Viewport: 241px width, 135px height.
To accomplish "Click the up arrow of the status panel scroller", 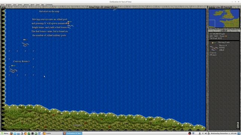I will (x=238, y=123).
